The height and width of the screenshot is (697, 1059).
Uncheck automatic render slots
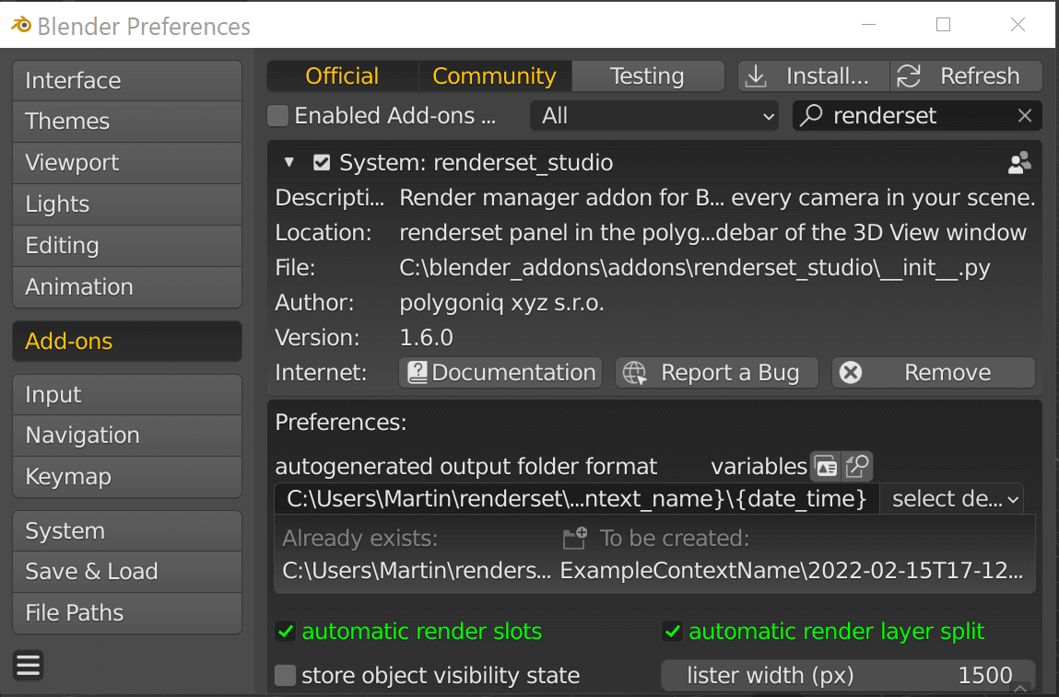(x=285, y=632)
